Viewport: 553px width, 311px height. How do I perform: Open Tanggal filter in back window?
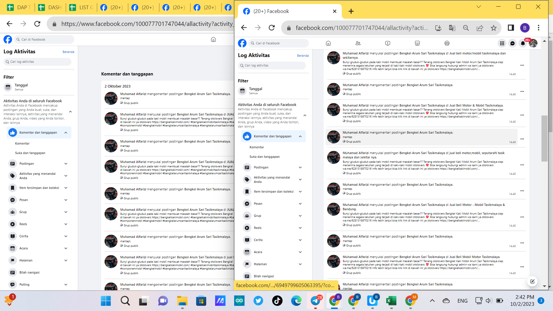point(39,87)
